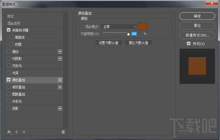The image size is (220, 140).
Task: Enable 光泽 checkbox
Action: 8,73
